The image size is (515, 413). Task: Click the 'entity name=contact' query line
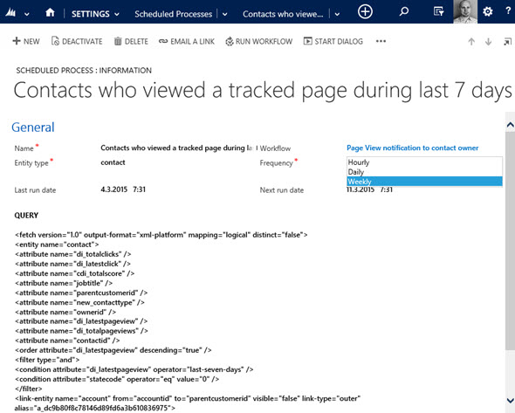(x=57, y=244)
